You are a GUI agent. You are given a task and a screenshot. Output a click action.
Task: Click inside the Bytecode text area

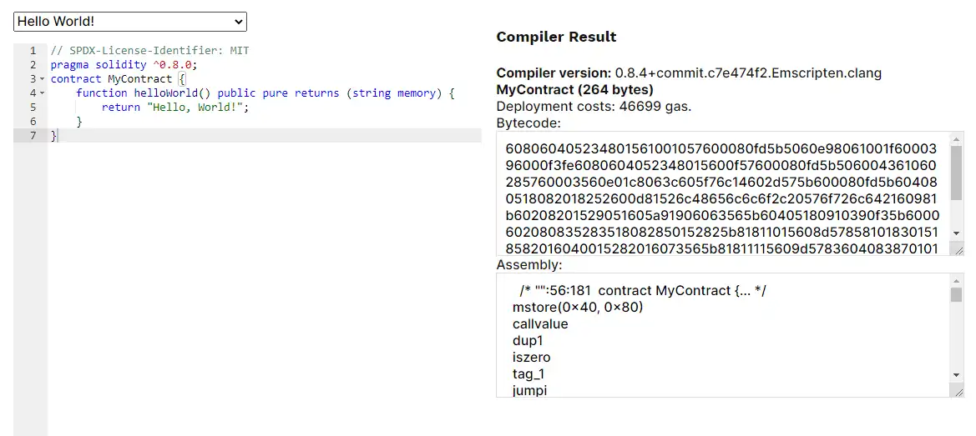point(718,192)
